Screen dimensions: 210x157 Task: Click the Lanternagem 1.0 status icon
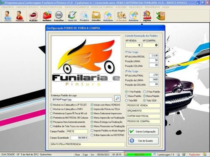point(155,154)
